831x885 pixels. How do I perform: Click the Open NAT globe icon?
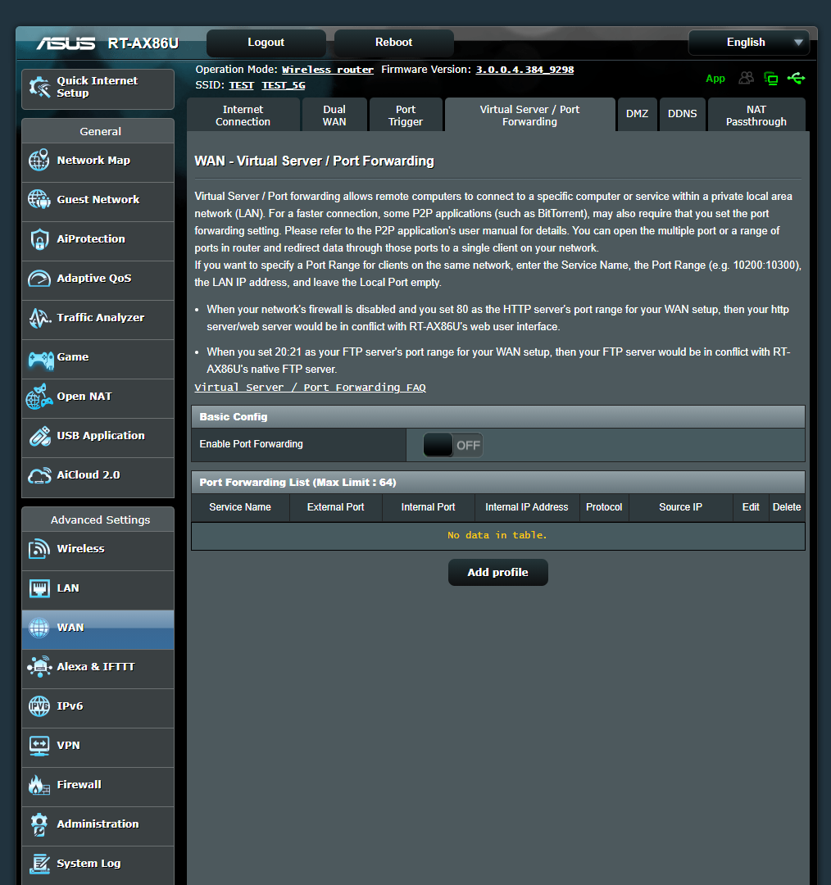point(39,397)
